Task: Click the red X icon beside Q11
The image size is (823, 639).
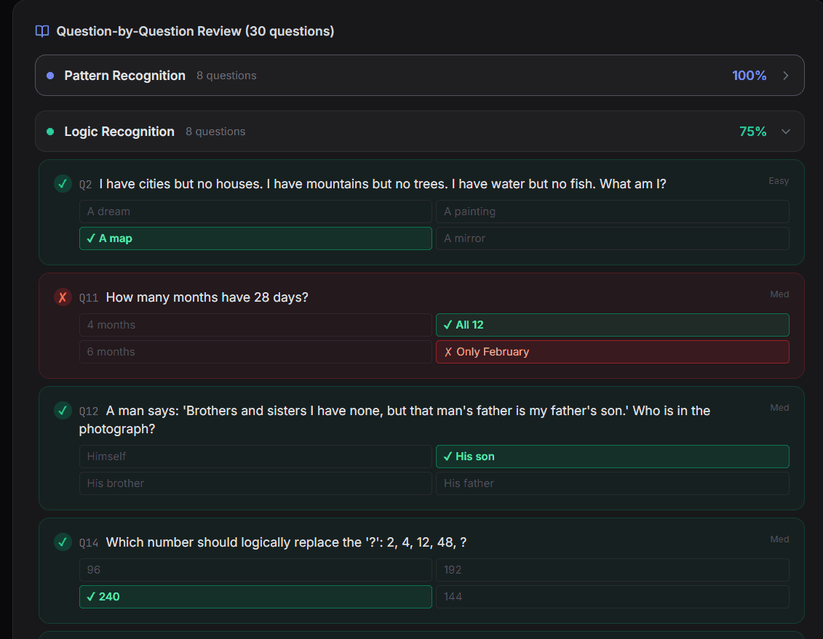Action: coord(63,297)
